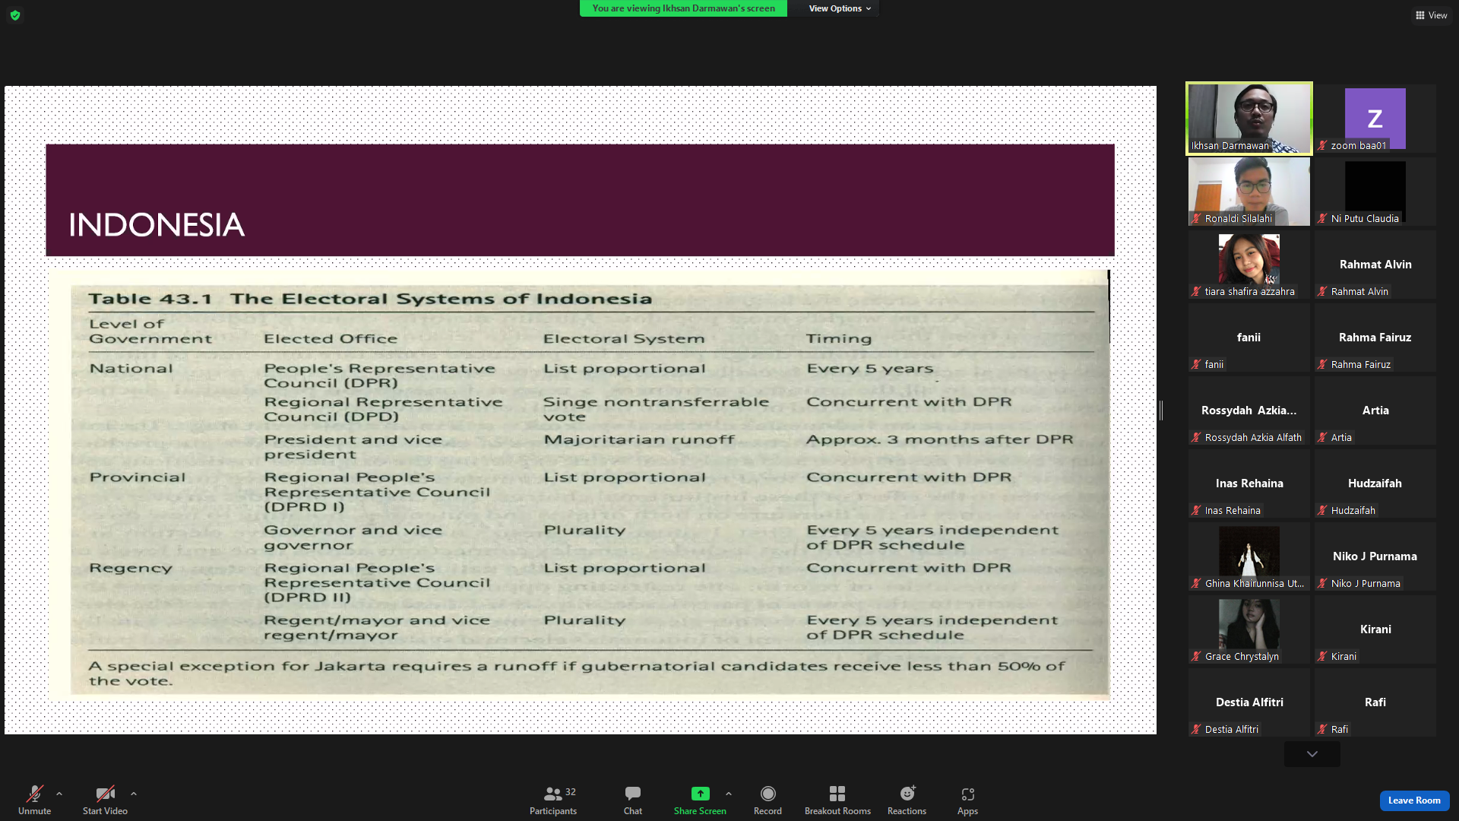Click the 'You are viewing Ikhsan Darmawan's screen' banner
The height and width of the screenshot is (821, 1459).
pos(683,8)
